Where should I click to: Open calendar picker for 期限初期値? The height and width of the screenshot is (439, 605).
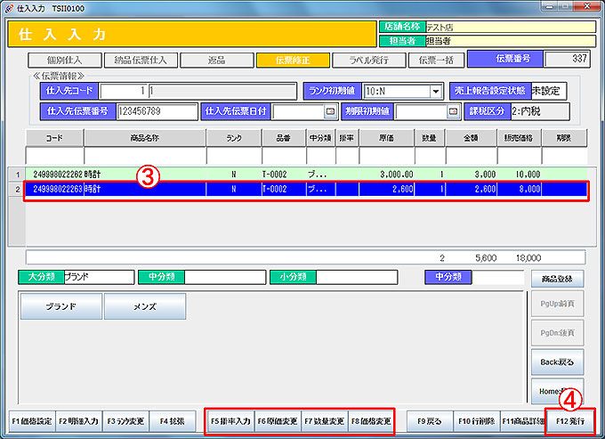pos(452,112)
